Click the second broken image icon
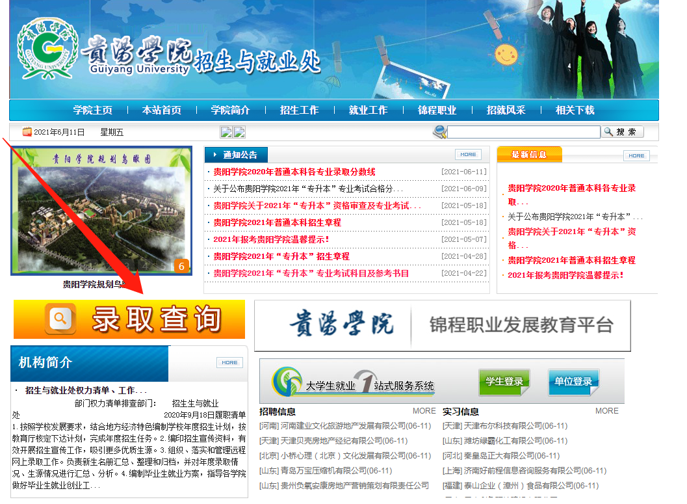 pos(239,132)
